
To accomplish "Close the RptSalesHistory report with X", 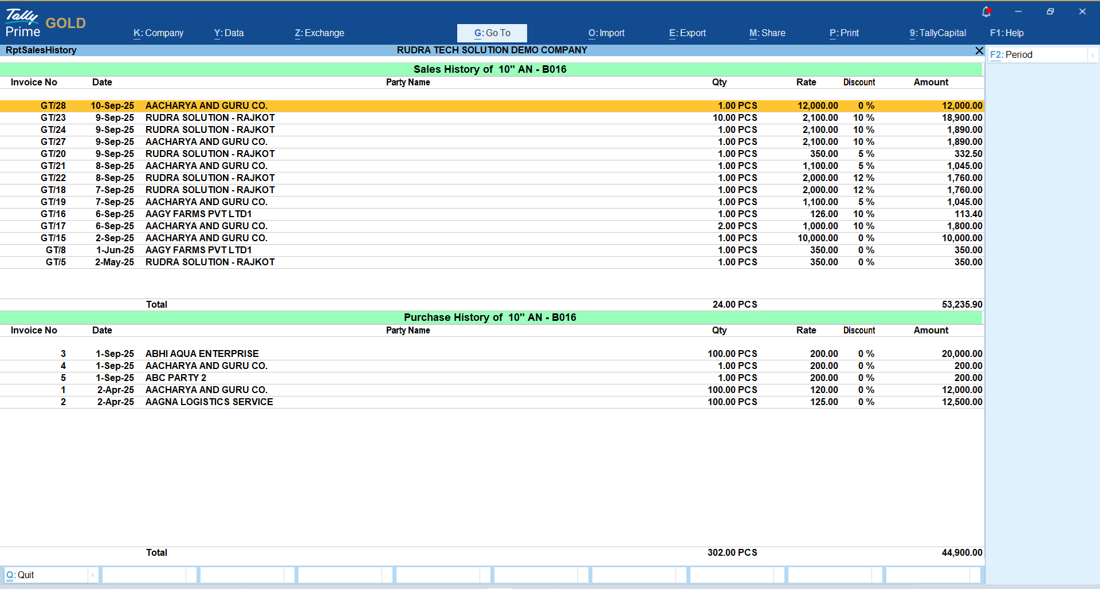I will coord(979,51).
